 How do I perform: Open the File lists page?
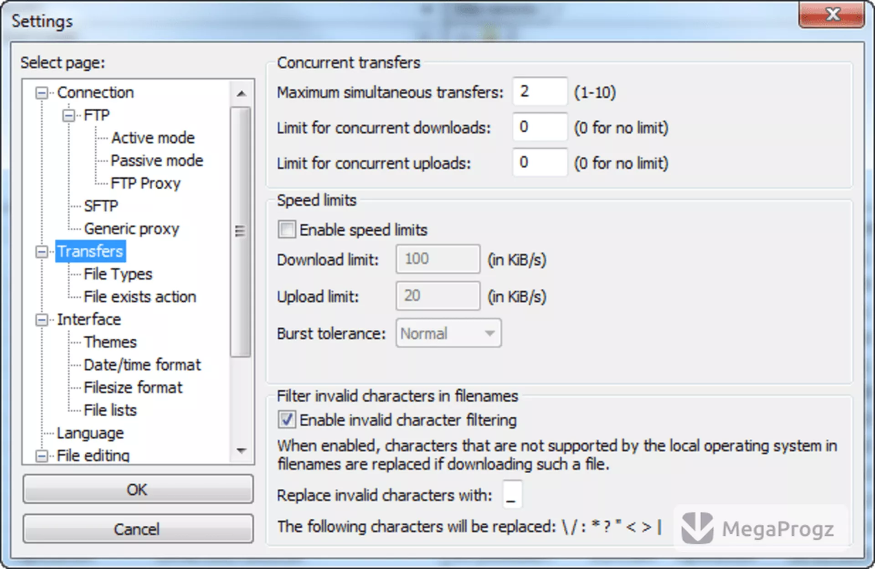pyautogui.click(x=110, y=410)
